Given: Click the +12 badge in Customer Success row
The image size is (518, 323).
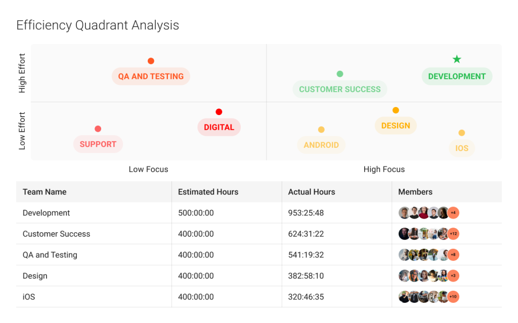Looking at the screenshot, I should 453,234.
